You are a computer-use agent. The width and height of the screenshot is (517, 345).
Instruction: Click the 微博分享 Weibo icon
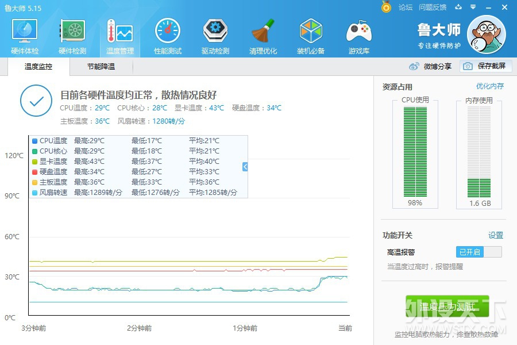(x=414, y=66)
